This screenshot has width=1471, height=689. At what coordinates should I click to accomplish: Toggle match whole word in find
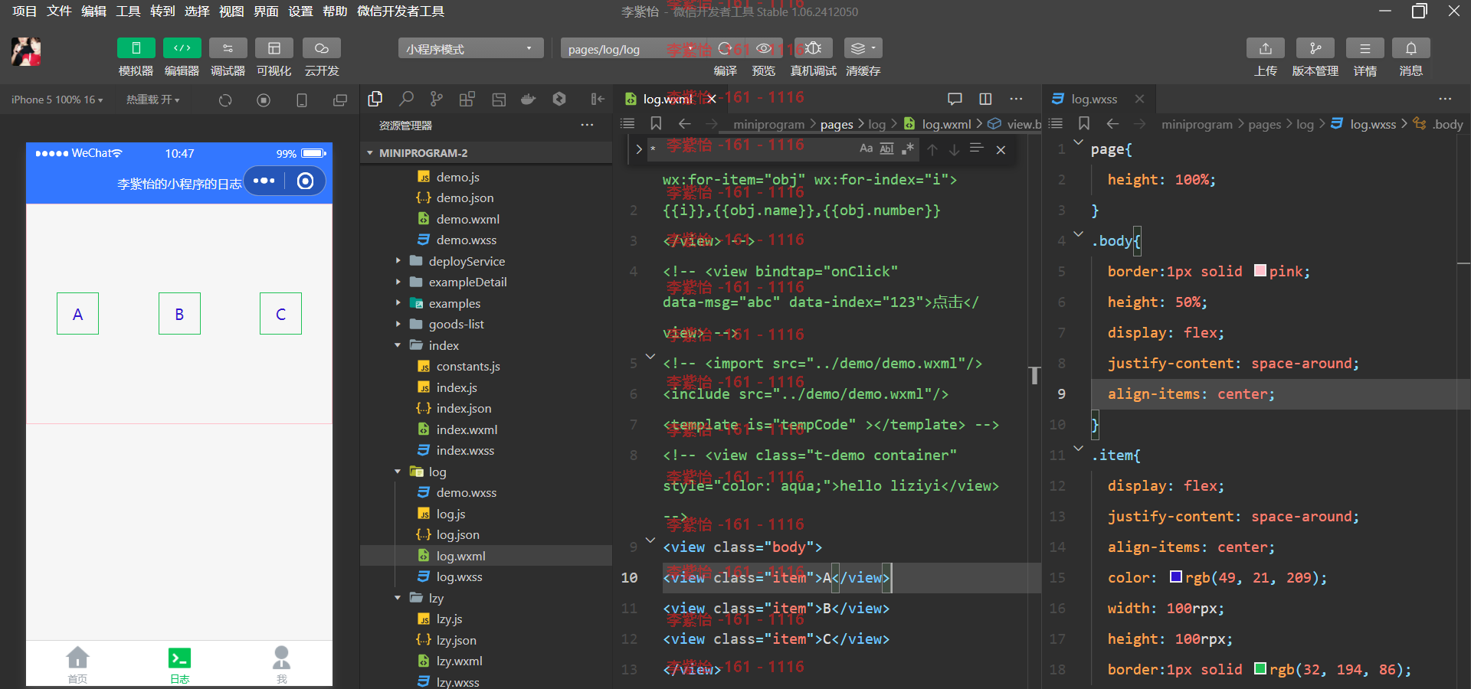886,149
